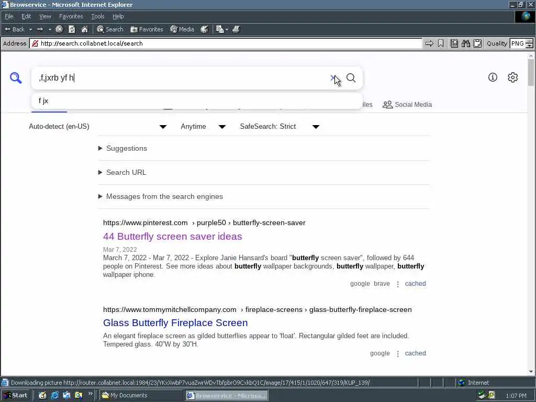Expand Messages from the search engines

pyautogui.click(x=161, y=197)
